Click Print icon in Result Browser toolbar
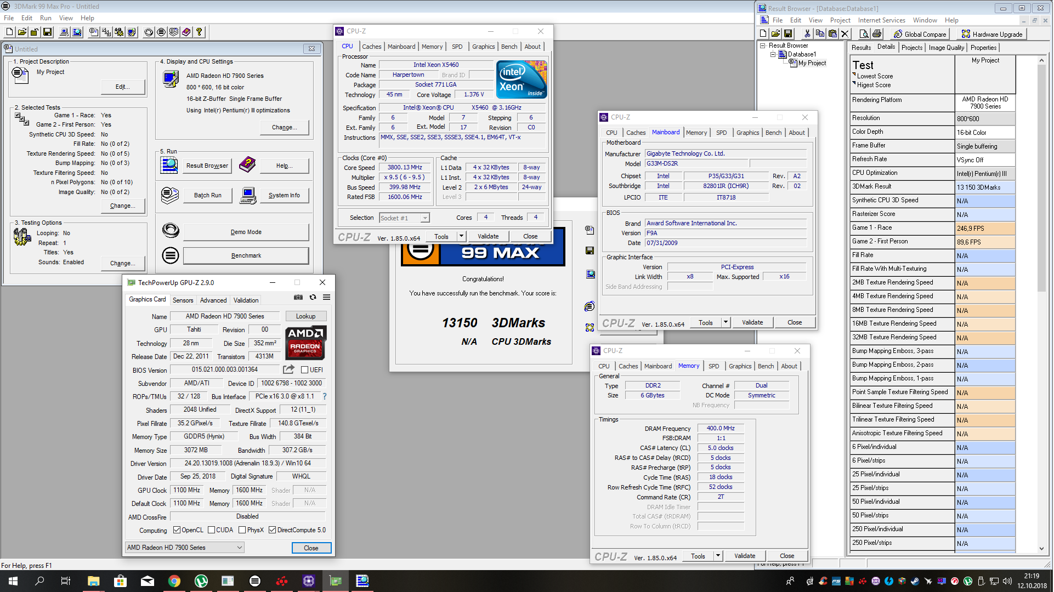Screen dimensions: 1054x592 [x=876, y=34]
